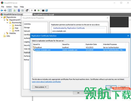
Task: Expand the branches folder arrow
Action: click(x=10, y=25)
